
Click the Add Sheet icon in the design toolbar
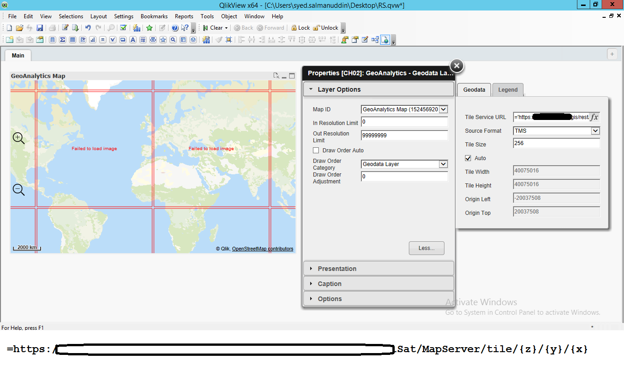(9, 40)
